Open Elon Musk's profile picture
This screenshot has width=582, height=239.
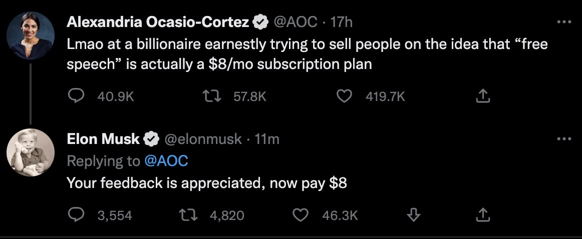click(31, 152)
